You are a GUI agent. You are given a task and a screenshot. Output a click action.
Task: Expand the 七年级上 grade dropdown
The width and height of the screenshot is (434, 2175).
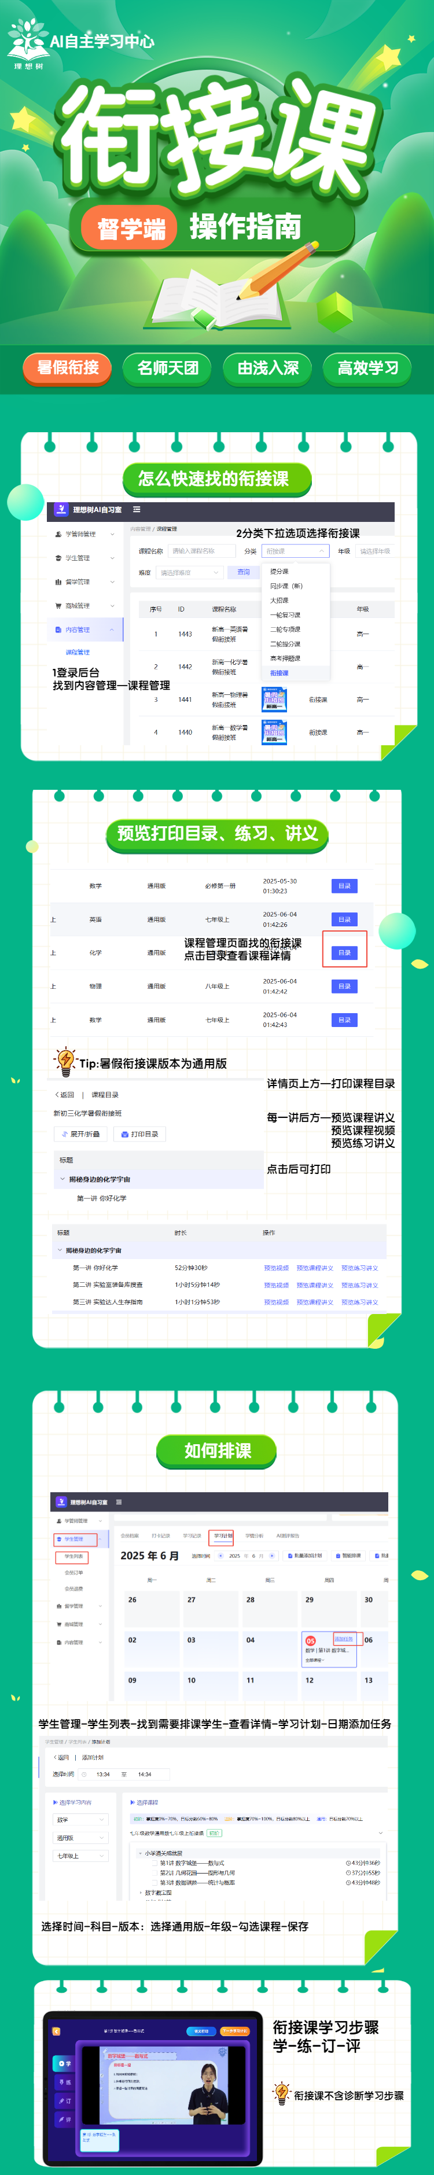(x=81, y=1856)
